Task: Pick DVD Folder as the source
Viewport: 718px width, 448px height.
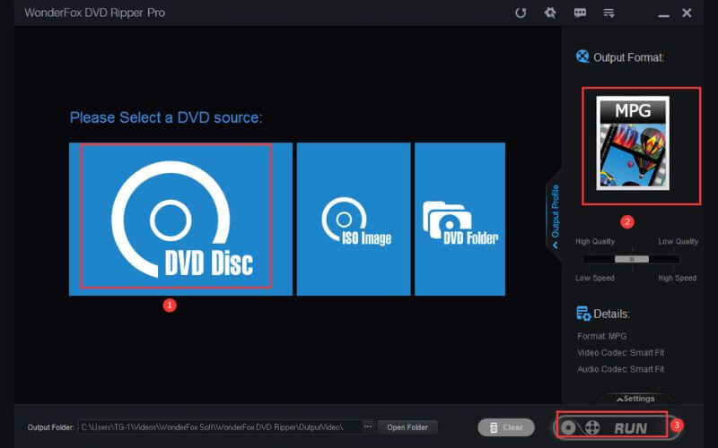Action: (460, 219)
